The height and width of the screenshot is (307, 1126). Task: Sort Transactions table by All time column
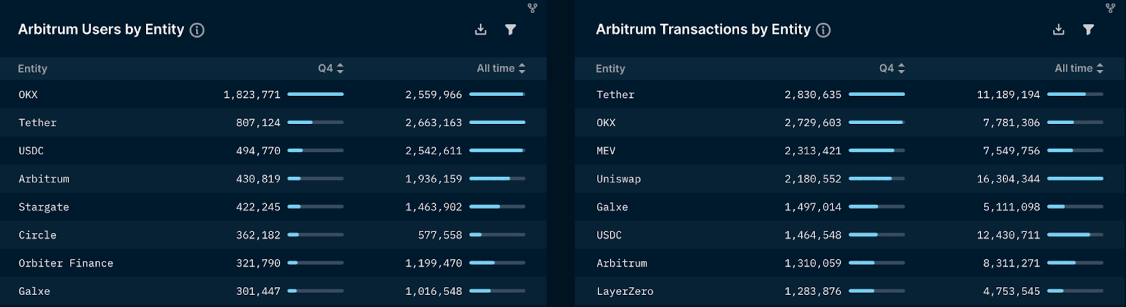pyautogui.click(x=1079, y=69)
